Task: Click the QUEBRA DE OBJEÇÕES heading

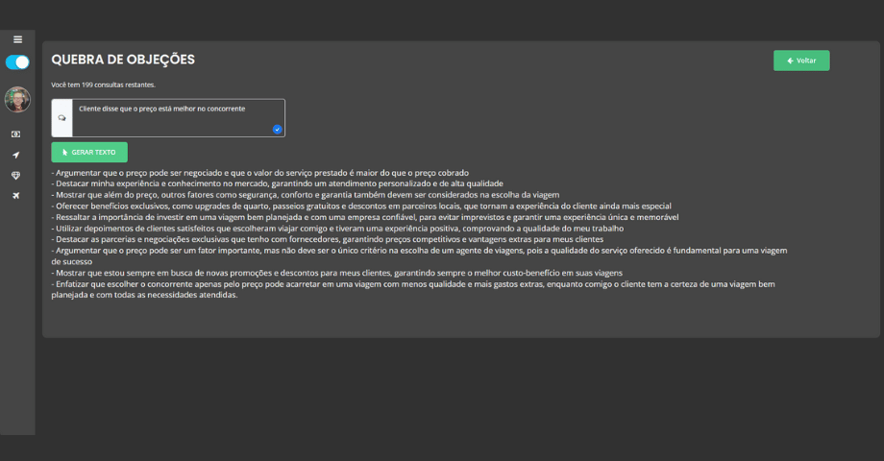Action: [x=123, y=60]
